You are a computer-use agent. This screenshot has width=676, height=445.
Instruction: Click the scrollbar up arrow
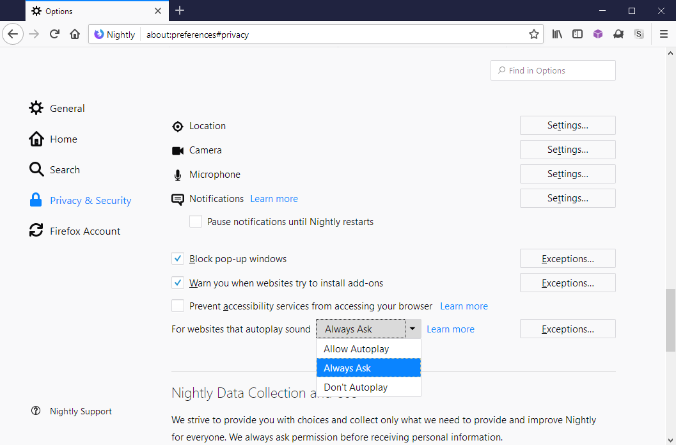pyautogui.click(x=670, y=54)
